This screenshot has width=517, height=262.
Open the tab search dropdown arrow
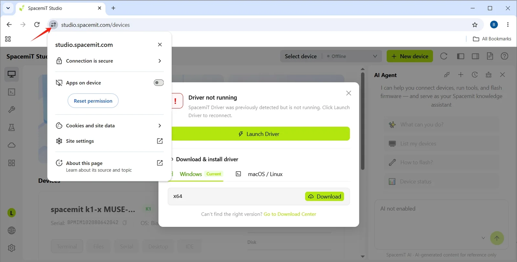point(8,8)
